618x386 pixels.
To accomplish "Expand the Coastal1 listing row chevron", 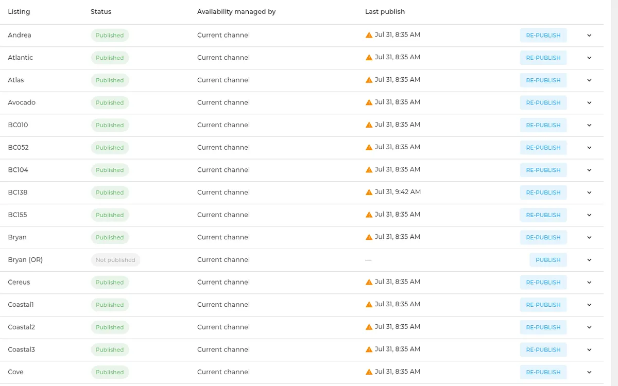I will pyautogui.click(x=589, y=305).
